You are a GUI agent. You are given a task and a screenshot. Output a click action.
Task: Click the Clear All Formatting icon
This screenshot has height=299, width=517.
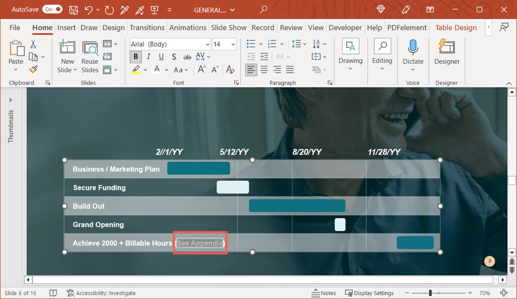(x=230, y=70)
